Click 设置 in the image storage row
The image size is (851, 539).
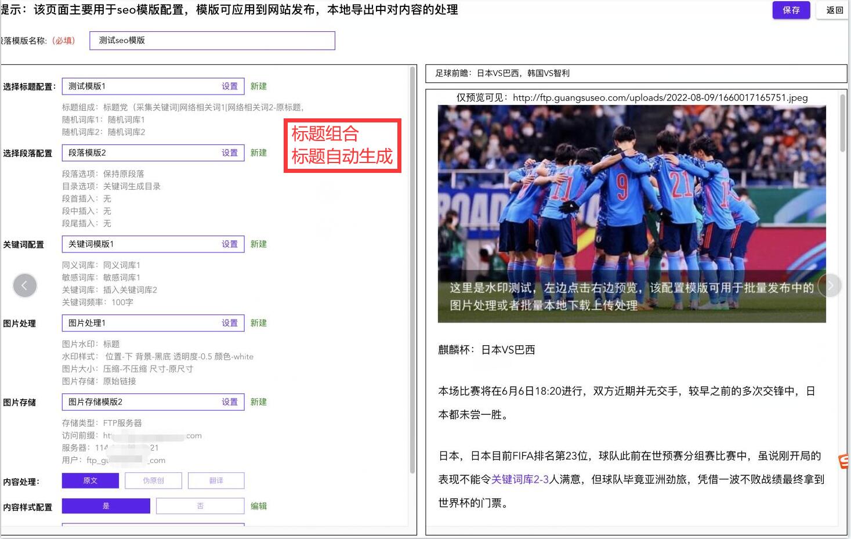[230, 402]
